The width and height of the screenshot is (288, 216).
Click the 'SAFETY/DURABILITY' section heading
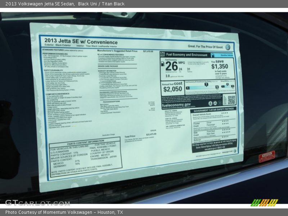point(53,70)
